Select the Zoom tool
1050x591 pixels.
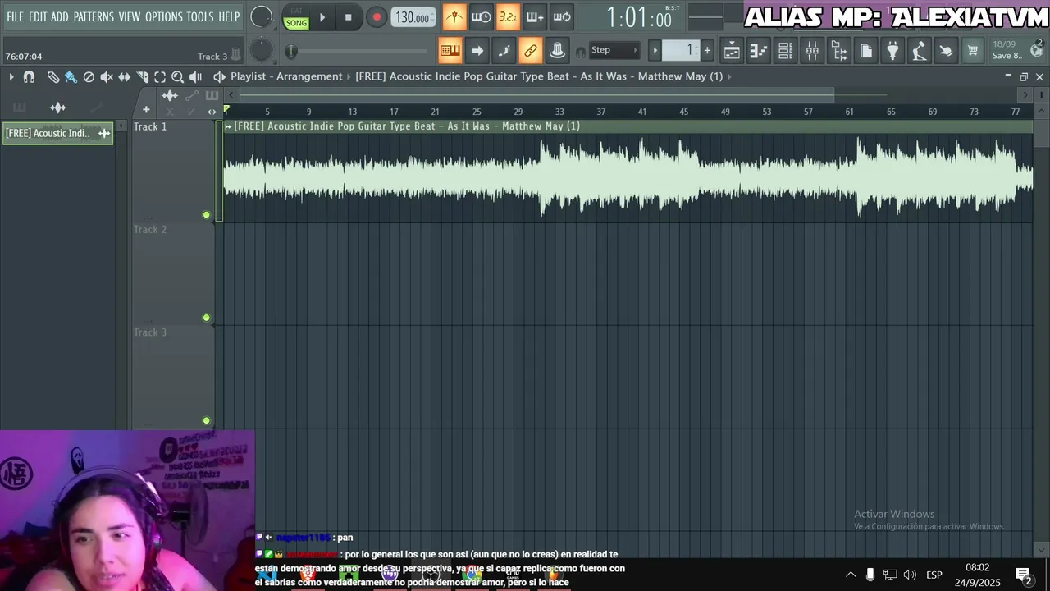click(177, 76)
